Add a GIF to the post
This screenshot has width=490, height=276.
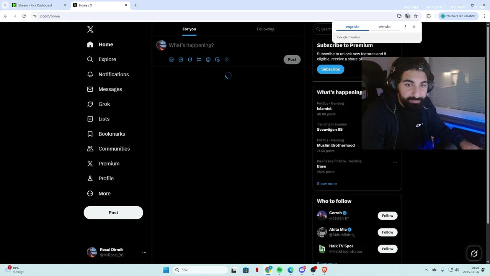coord(181,59)
